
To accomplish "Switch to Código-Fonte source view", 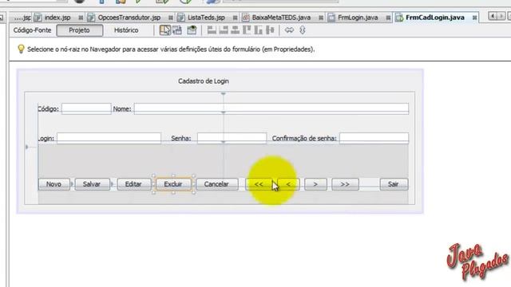I will tap(32, 30).
